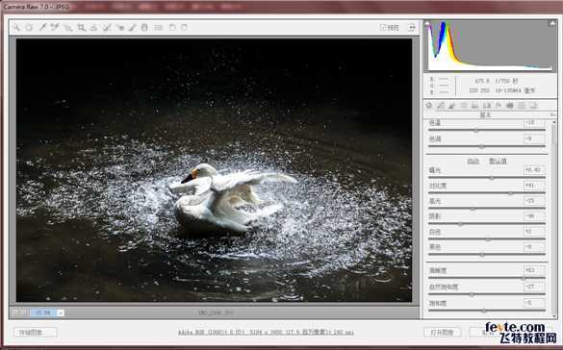This screenshot has height=350, width=563.
Task: Click the saturation slider
Action: [487, 311]
